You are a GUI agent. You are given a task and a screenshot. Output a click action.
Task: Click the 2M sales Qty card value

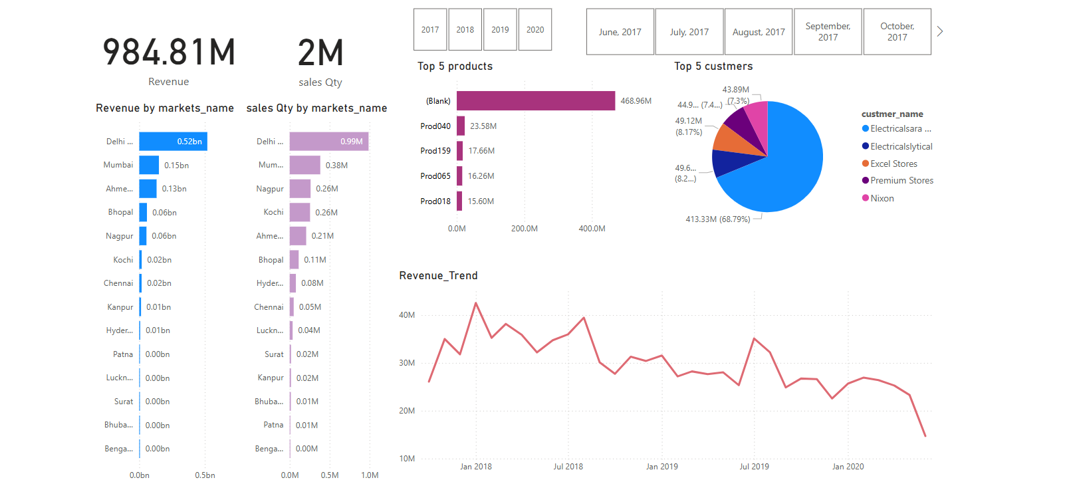coord(320,53)
